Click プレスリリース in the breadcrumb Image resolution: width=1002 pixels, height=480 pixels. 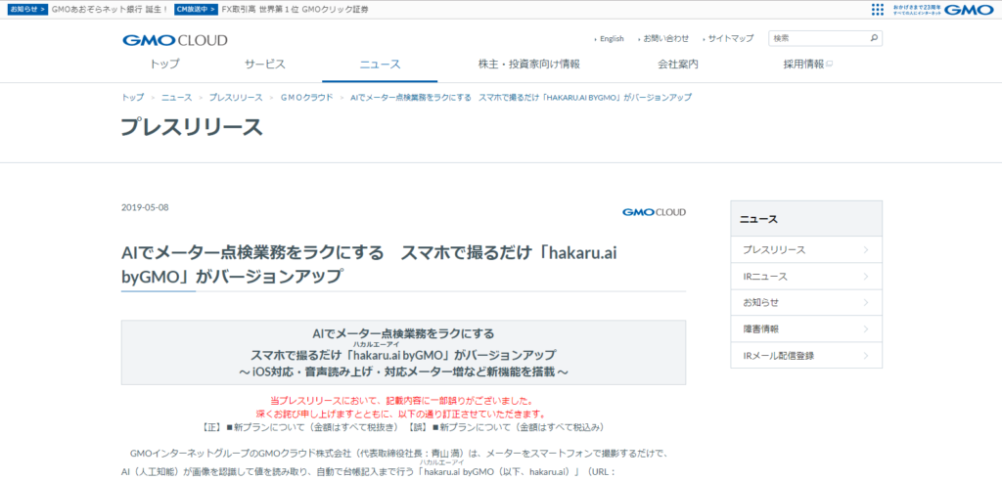click(x=236, y=98)
